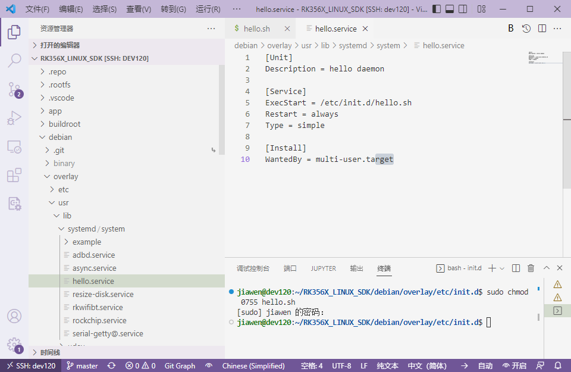Open the Run and Debug view

coord(14,117)
